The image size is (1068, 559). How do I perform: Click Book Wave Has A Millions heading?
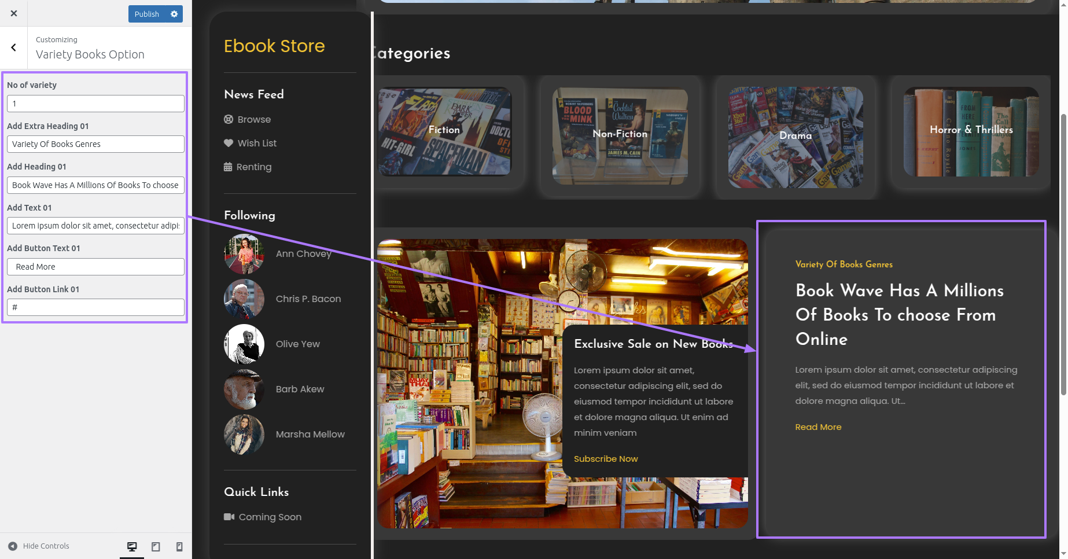[x=900, y=315]
